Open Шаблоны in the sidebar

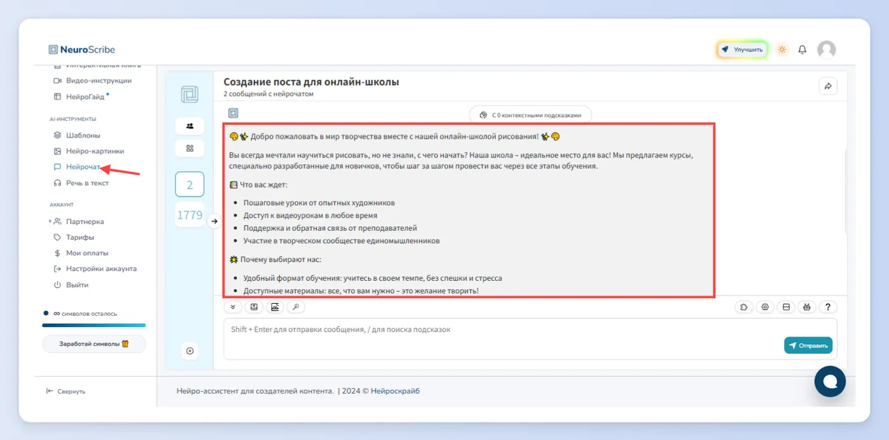(83, 135)
